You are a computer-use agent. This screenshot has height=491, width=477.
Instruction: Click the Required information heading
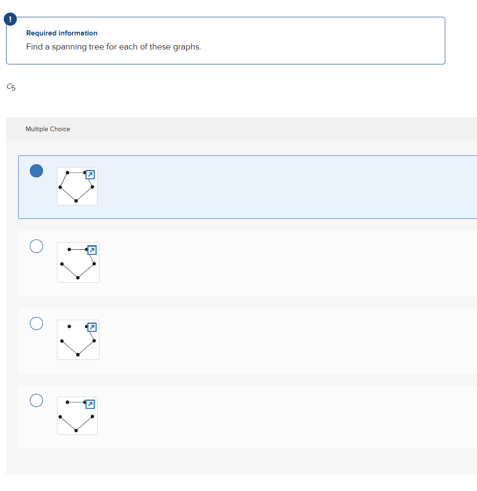[62, 33]
